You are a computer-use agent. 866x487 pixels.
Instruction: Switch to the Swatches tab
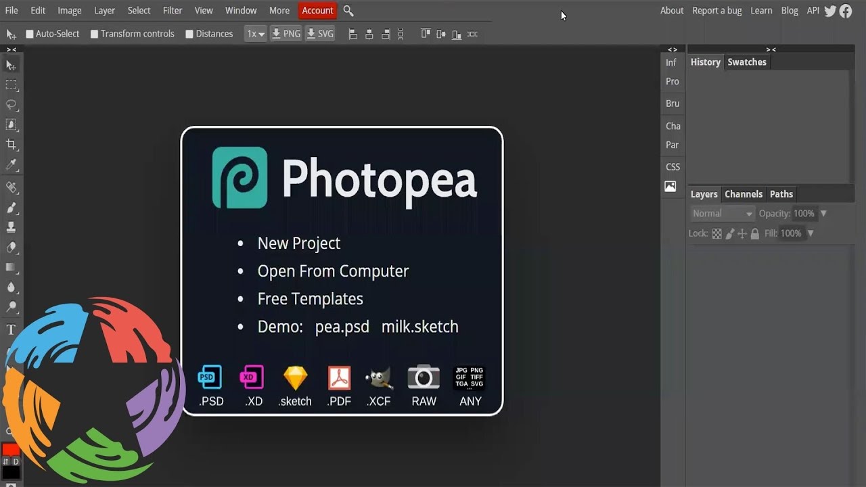[747, 62]
